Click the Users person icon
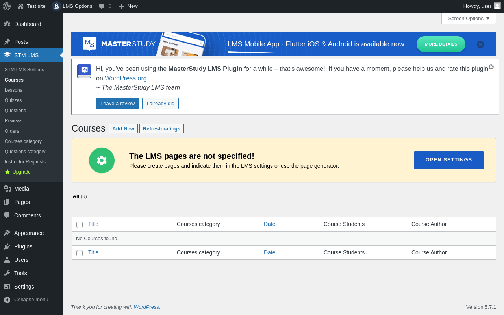Image resolution: width=504 pixels, height=315 pixels. coord(7,260)
